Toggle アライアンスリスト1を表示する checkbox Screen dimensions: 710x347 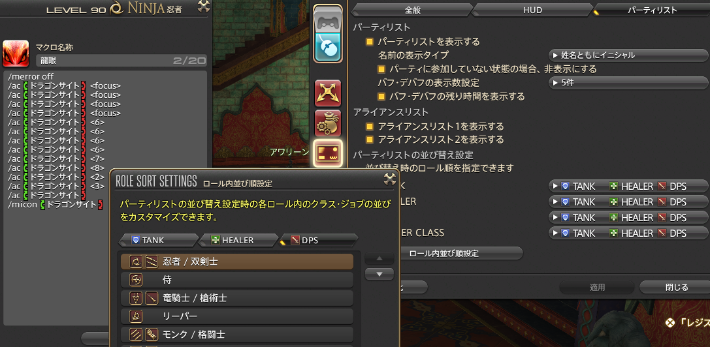370,127
